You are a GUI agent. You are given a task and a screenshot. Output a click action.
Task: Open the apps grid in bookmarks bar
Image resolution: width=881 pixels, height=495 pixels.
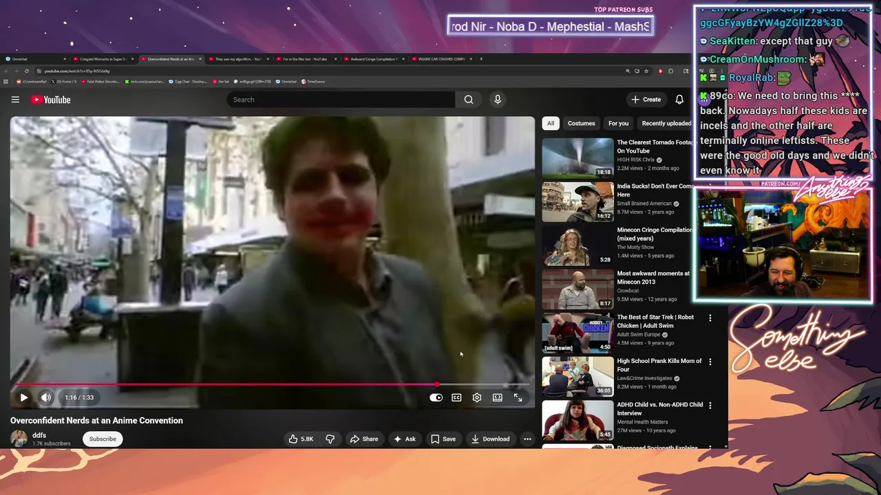pyautogui.click(x=6, y=81)
